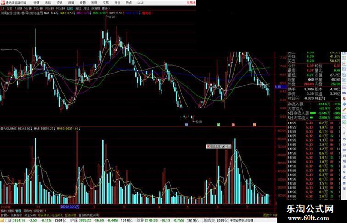Select the 月线 monthly chart period
The height and width of the screenshot is (223, 347).
click(x=86, y=8)
